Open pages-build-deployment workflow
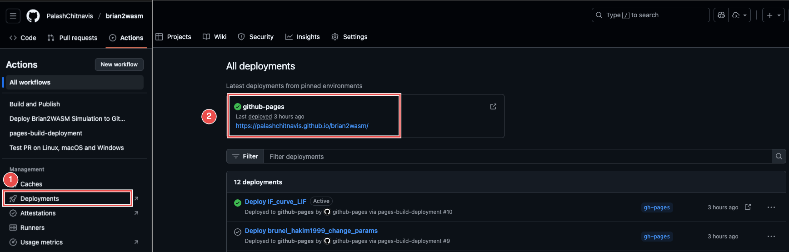789x252 pixels. pyautogui.click(x=46, y=133)
